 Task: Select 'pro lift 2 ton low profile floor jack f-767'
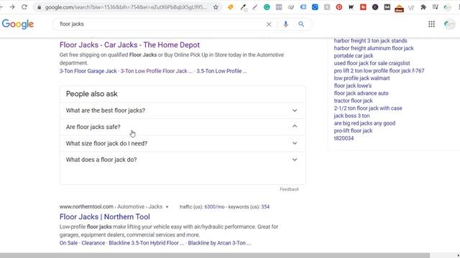coord(379,71)
